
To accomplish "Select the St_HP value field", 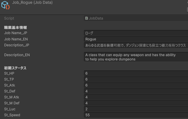I will (x=136, y=73).
